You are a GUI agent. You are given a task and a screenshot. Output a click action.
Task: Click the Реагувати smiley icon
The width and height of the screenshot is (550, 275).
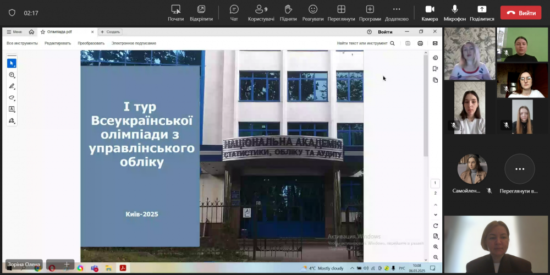click(313, 9)
